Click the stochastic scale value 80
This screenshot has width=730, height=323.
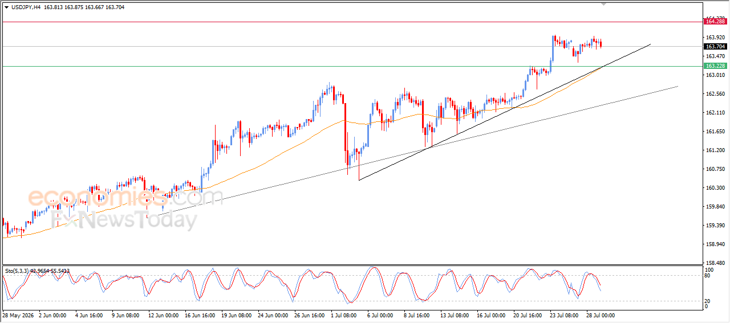click(708, 276)
